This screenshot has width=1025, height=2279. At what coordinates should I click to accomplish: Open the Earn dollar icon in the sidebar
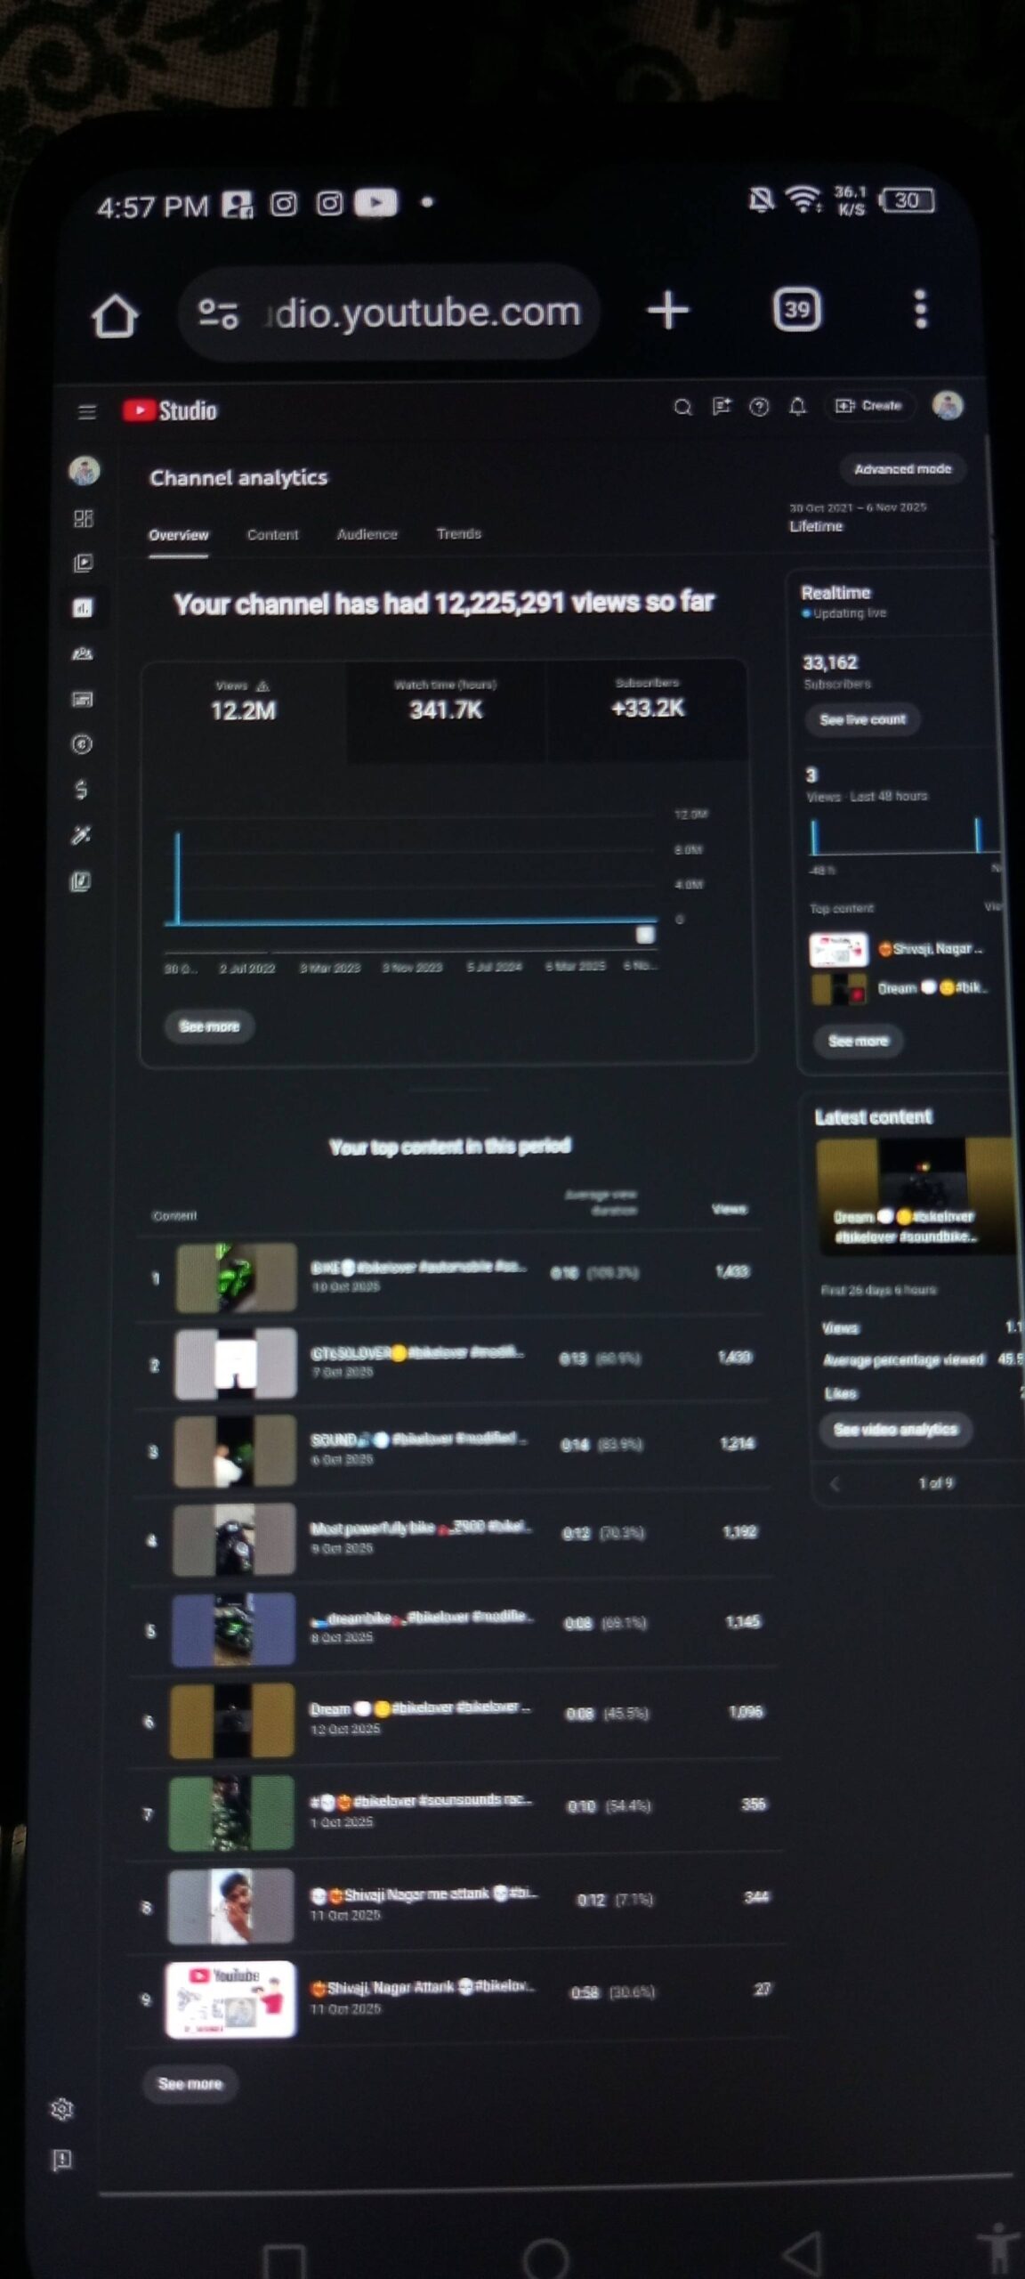(81, 790)
